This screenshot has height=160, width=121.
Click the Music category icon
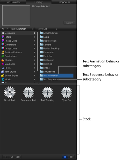[x=3, y=80]
